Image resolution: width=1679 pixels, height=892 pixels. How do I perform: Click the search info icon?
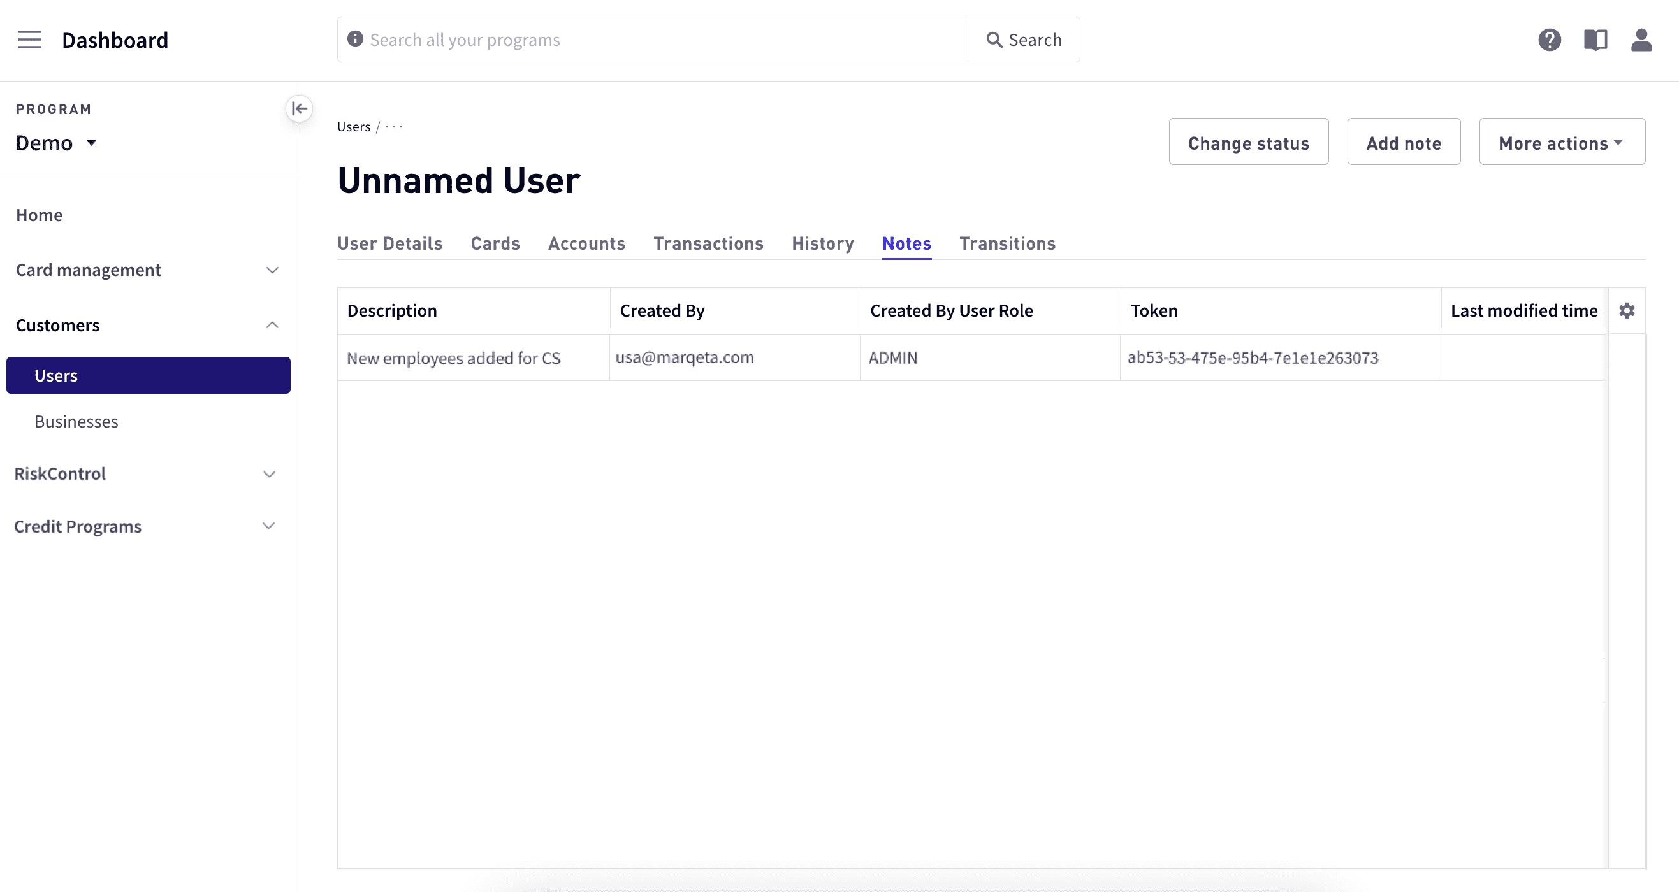(x=355, y=39)
